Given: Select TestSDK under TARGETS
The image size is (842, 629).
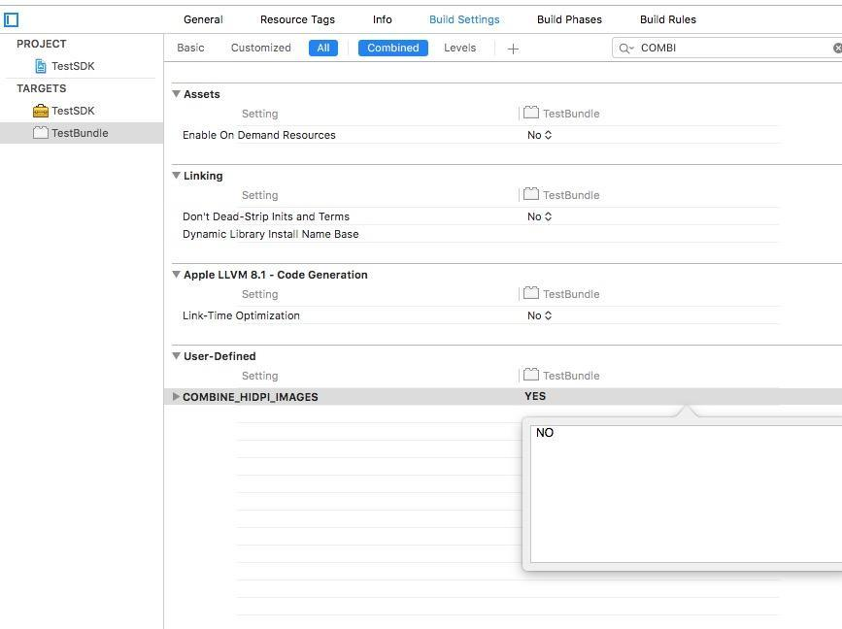Looking at the screenshot, I should tap(73, 111).
